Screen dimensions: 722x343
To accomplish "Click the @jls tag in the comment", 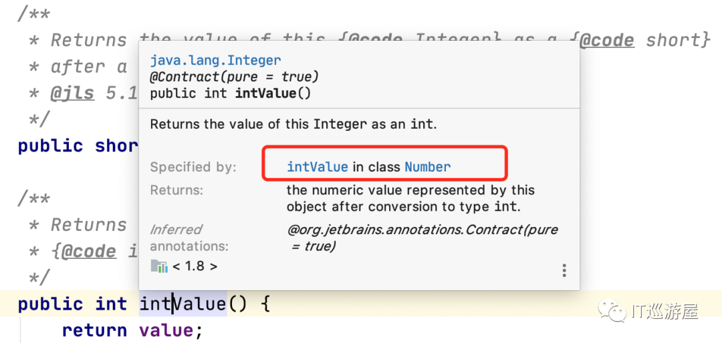I will tap(72, 93).
